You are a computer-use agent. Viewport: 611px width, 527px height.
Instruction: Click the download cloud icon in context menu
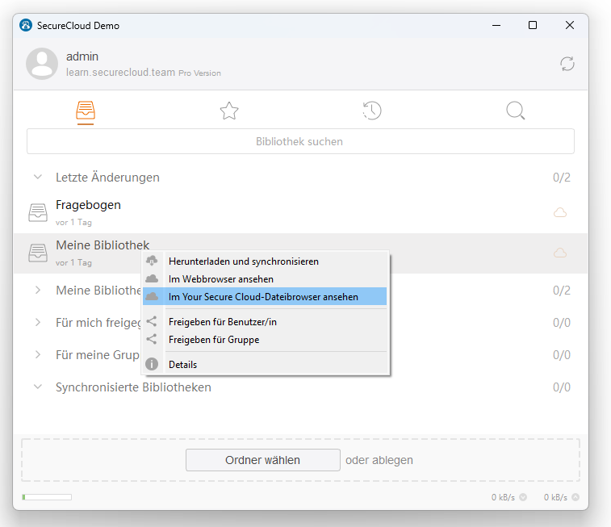152,261
